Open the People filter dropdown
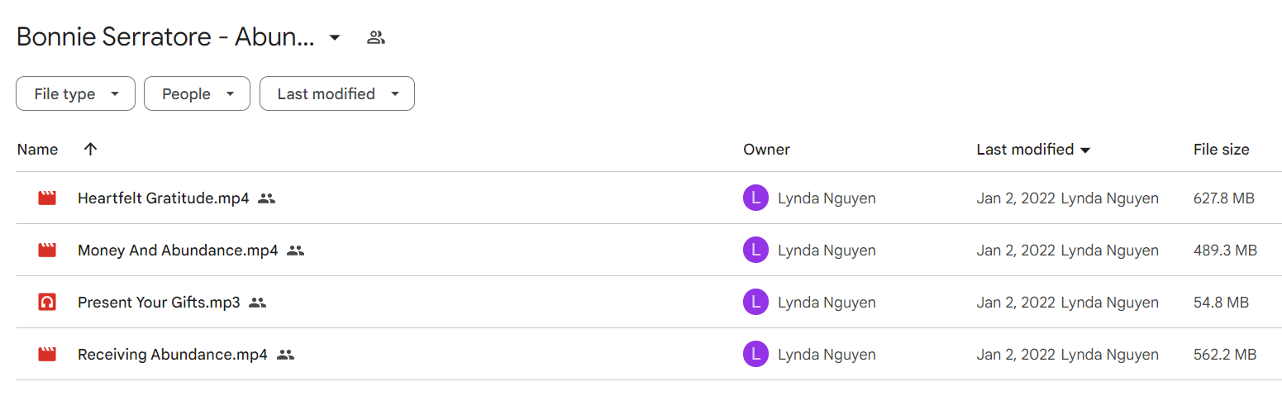Viewport: 1282px width, 401px height. (197, 94)
